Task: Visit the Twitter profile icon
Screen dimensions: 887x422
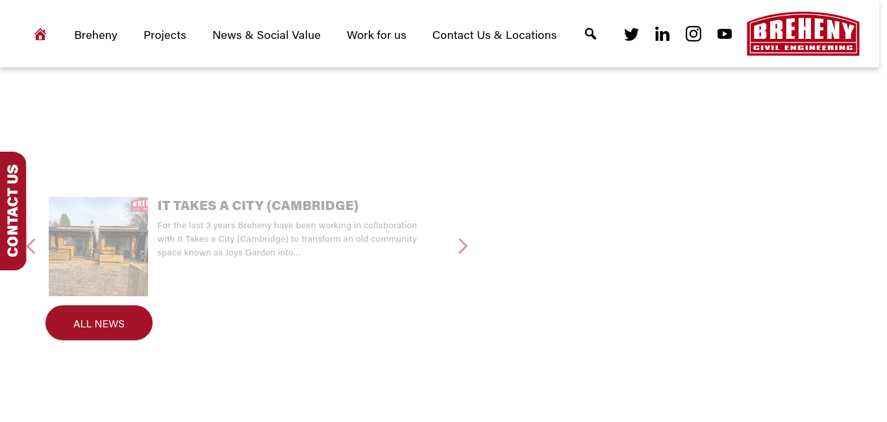Action: (631, 34)
